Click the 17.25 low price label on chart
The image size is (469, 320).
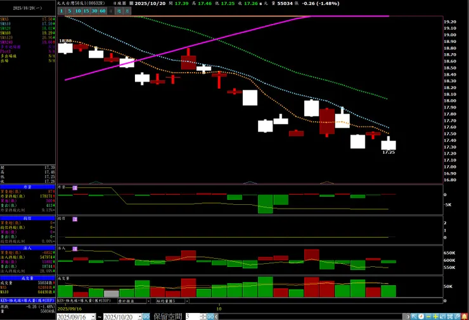389,152
